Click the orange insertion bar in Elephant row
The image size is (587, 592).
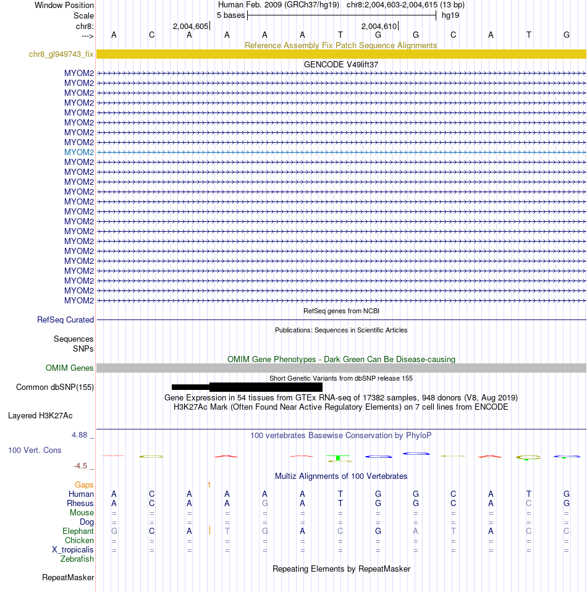tap(209, 531)
